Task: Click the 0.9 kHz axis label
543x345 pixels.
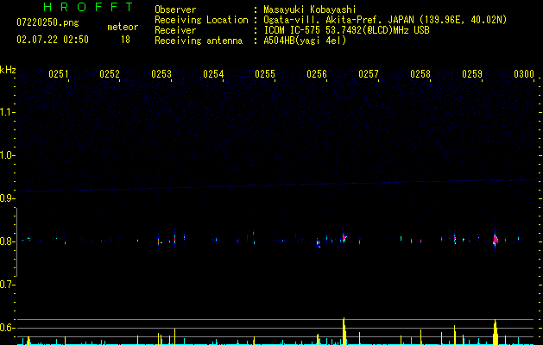Action: pos(8,198)
